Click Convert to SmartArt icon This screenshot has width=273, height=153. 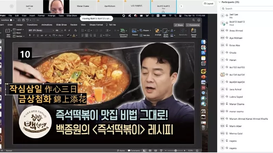point(124,33)
